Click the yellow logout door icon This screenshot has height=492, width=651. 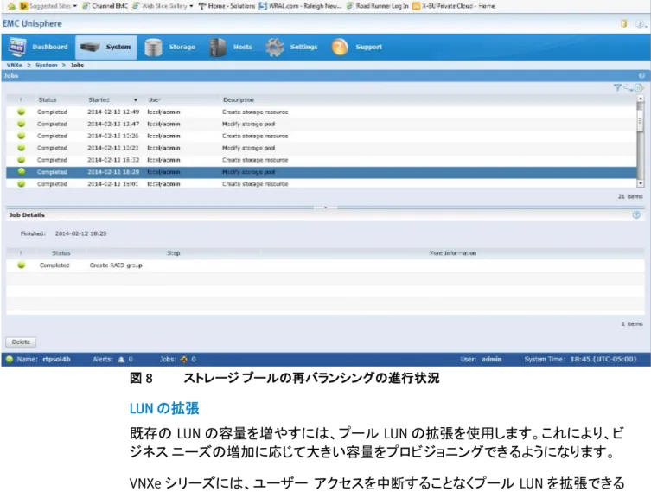[623, 23]
